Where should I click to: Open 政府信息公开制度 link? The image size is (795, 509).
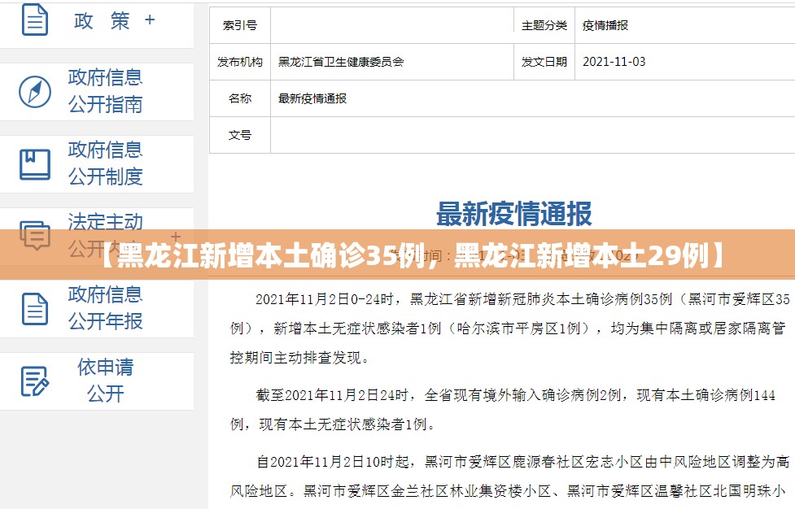tap(106, 163)
